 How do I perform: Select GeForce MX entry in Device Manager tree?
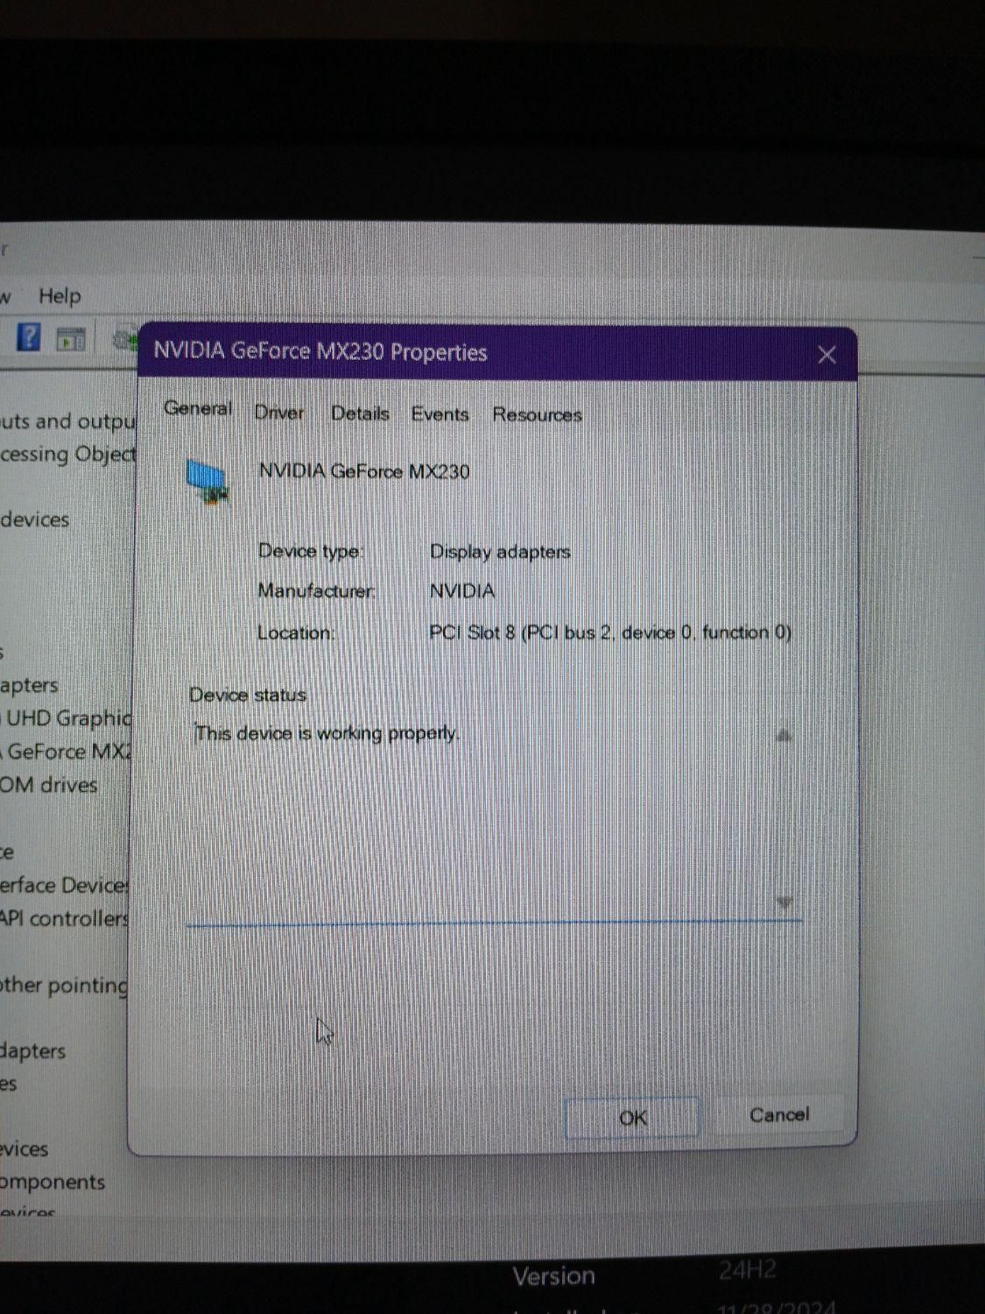(67, 752)
